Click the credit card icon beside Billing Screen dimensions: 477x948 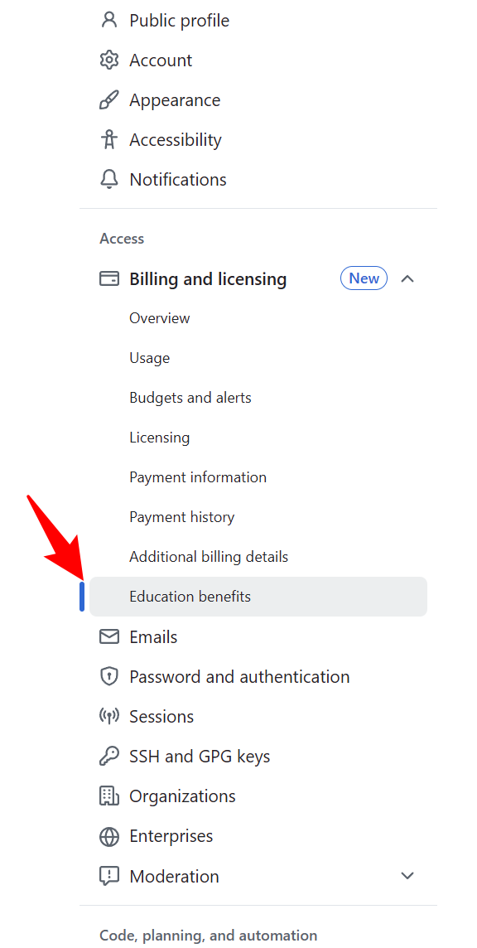pos(109,278)
